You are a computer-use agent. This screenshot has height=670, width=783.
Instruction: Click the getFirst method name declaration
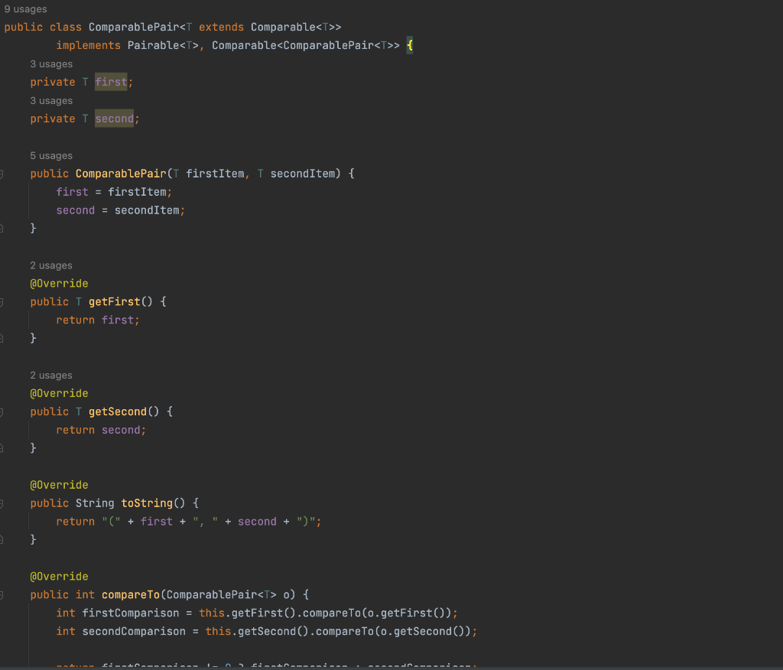pos(115,302)
